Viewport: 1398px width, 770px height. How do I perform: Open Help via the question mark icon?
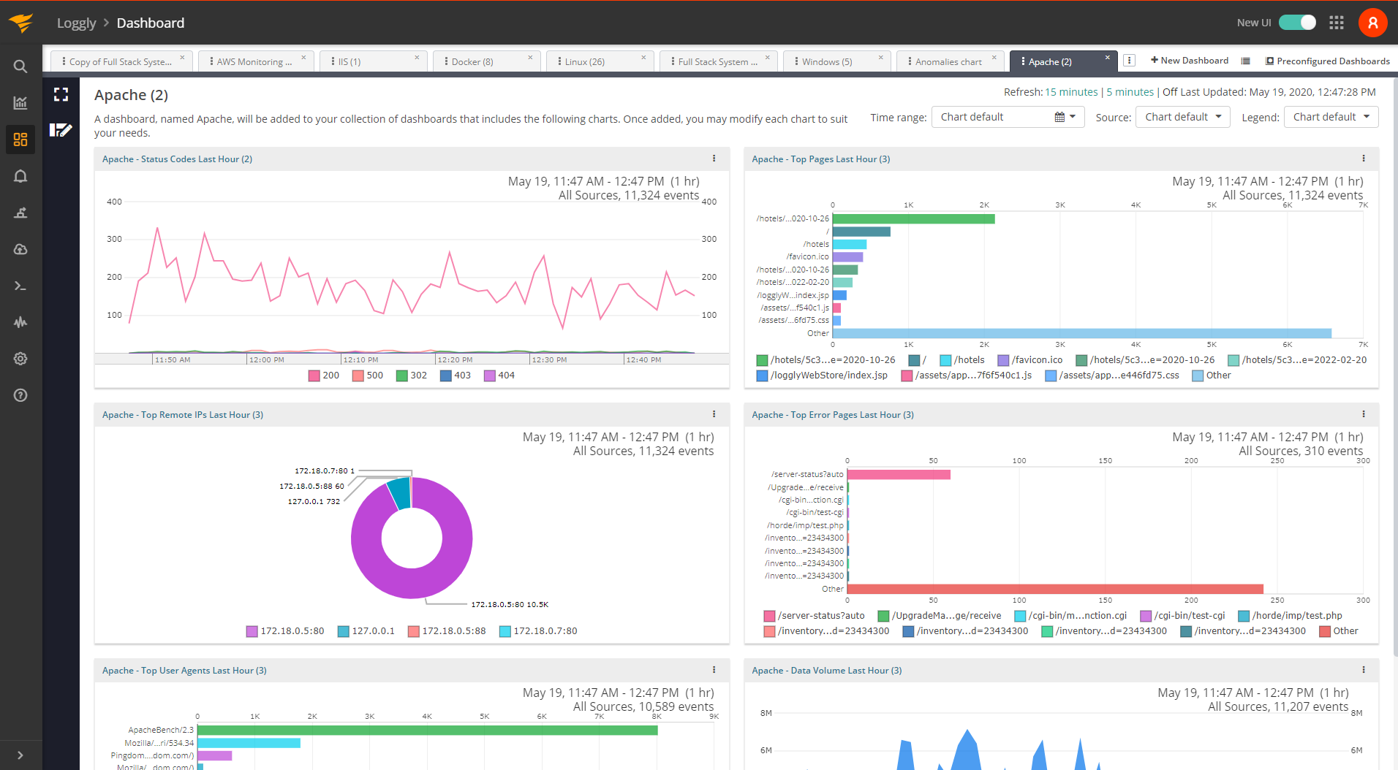click(x=20, y=395)
